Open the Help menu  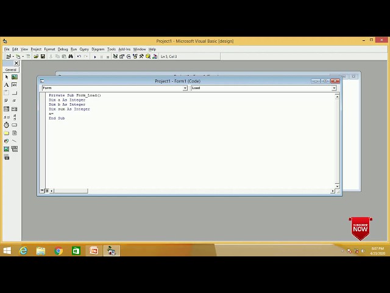(152, 49)
